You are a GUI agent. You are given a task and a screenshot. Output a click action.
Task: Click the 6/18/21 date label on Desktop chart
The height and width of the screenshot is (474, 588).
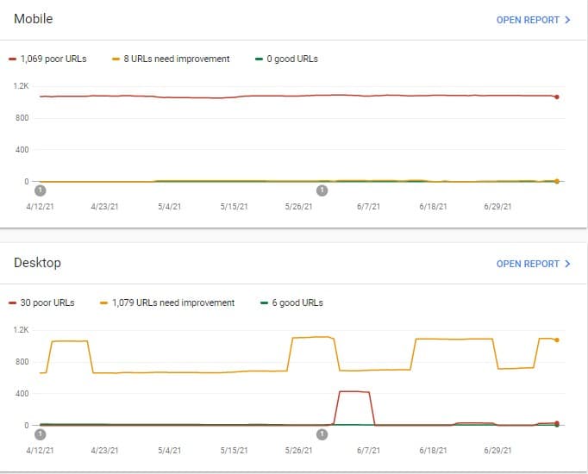pos(432,451)
